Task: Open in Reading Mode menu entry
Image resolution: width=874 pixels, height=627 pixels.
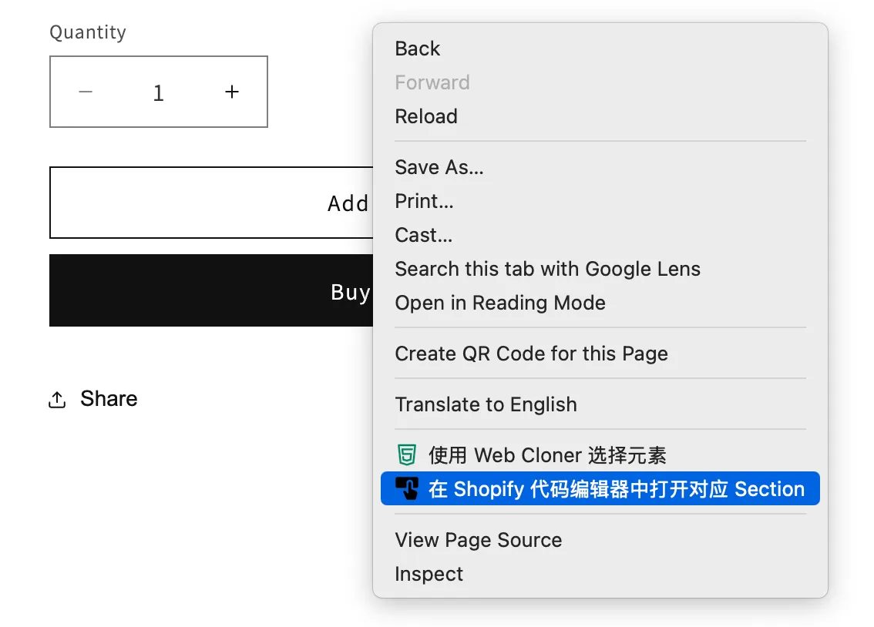Action: [600, 303]
